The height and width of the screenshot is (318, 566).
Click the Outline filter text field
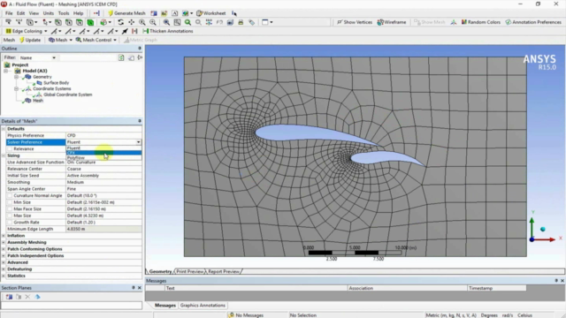click(x=88, y=57)
